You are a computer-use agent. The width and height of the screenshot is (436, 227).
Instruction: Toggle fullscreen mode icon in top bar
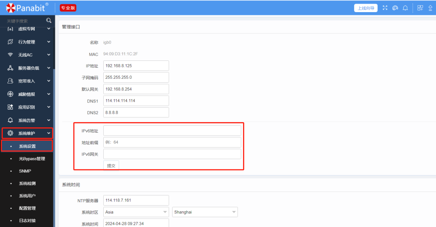click(x=385, y=8)
